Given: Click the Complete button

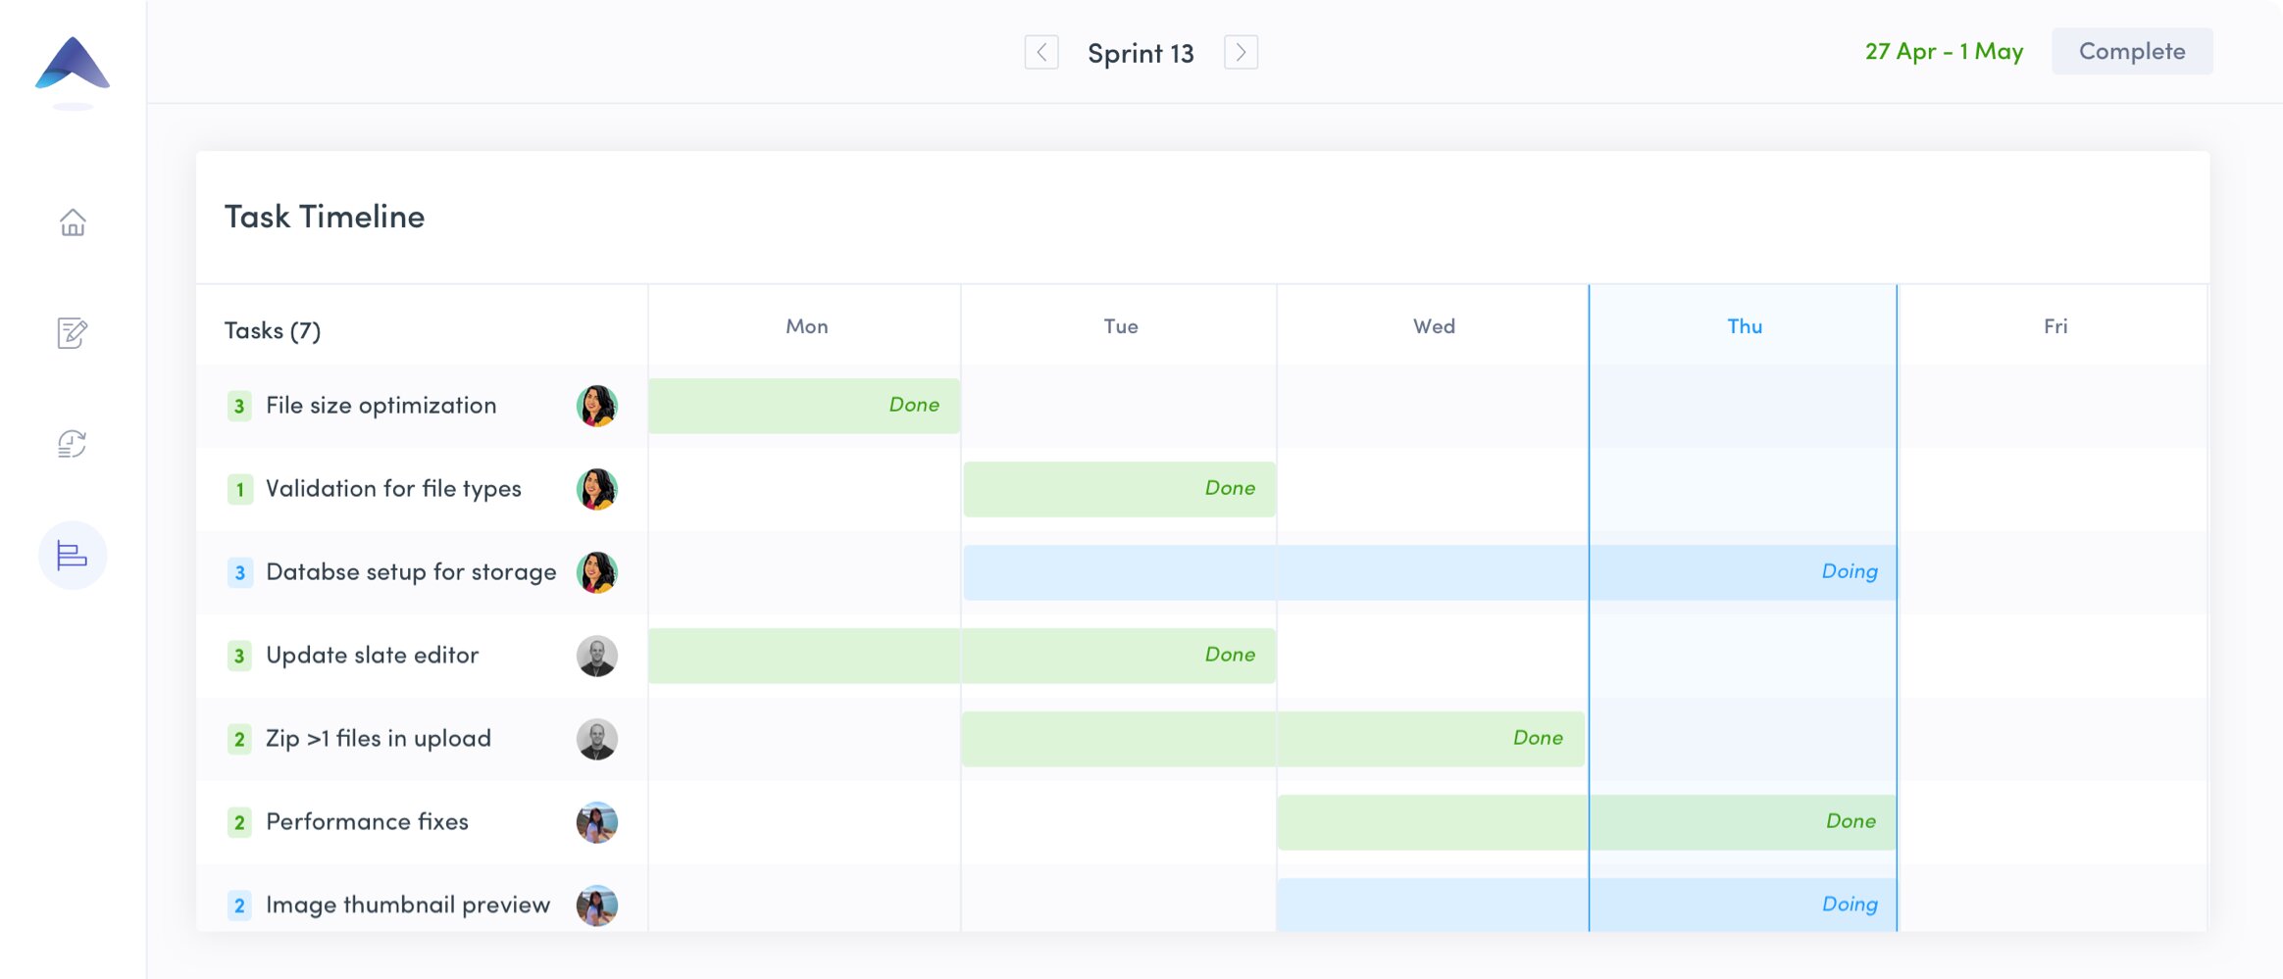Looking at the screenshot, I should (2132, 51).
